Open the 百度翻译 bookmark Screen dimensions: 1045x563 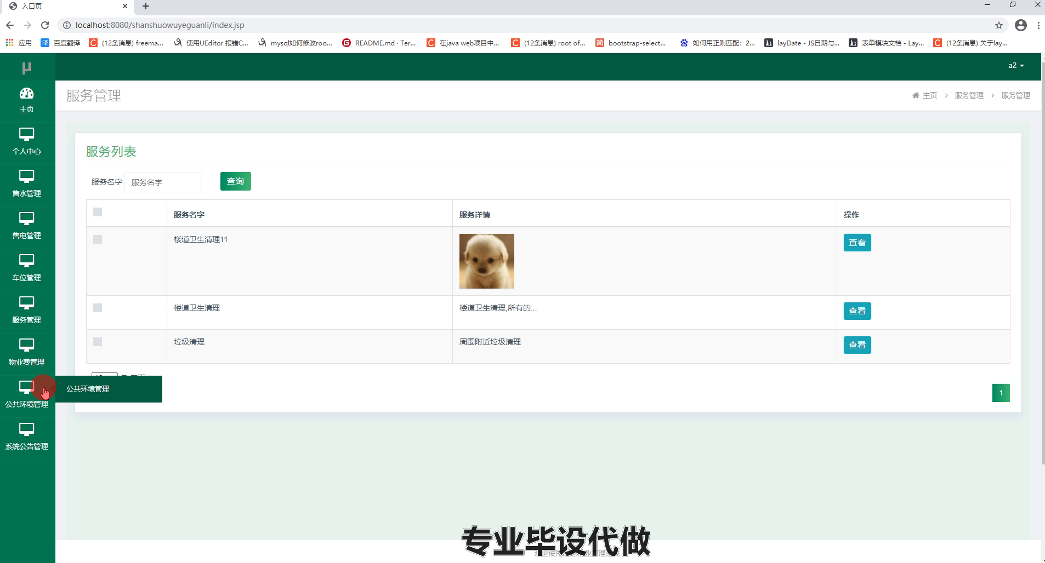[x=60, y=43]
